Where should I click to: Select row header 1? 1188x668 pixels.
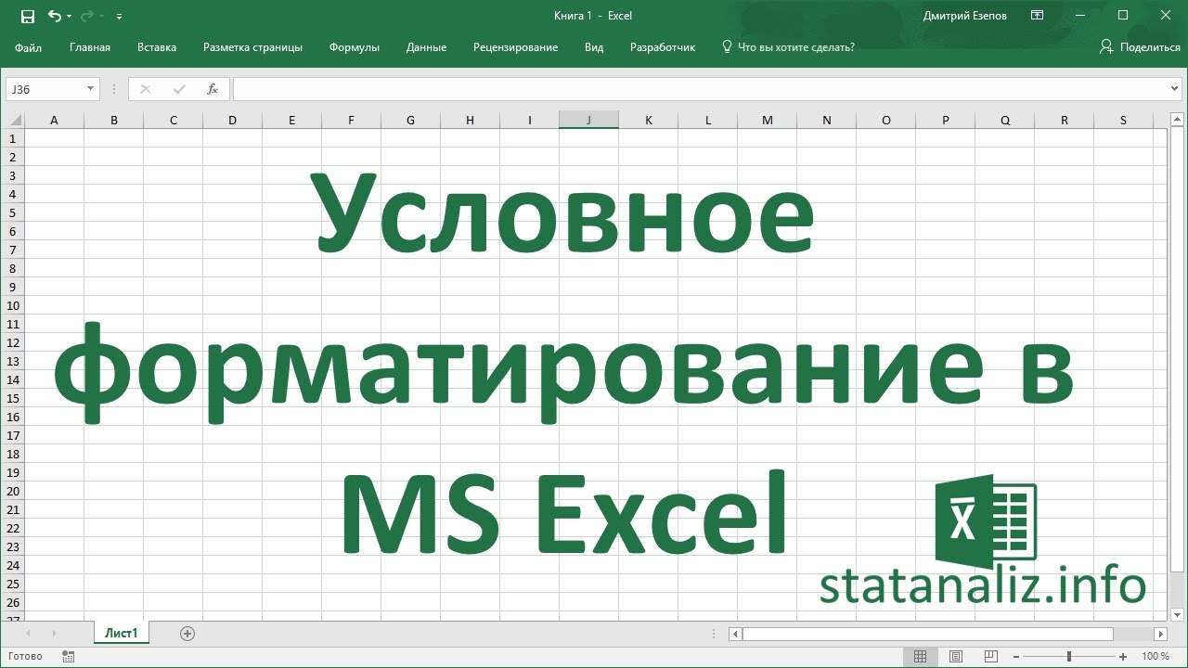pyautogui.click(x=13, y=138)
